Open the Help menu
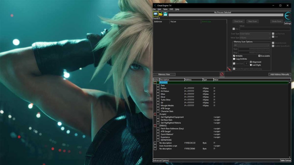Image resolution: width=294 pixels, height=165 pixels. (x=177, y=9)
